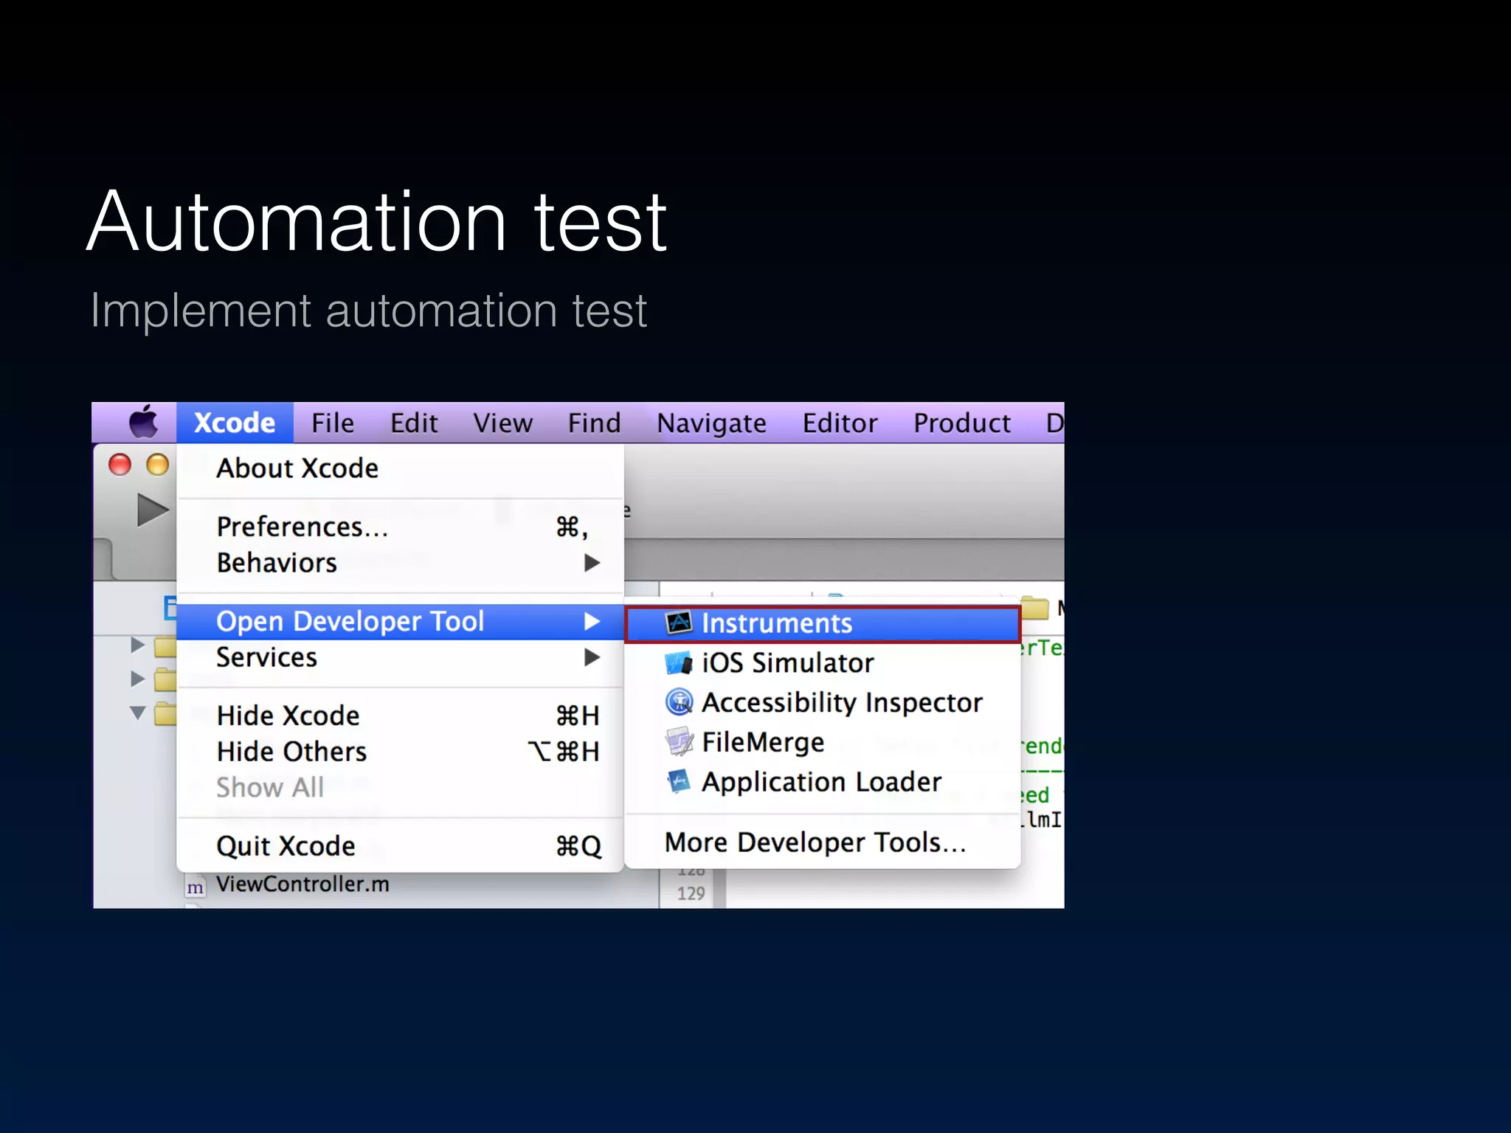
Task: Choose More Developer Tools…
Action: tap(823, 842)
